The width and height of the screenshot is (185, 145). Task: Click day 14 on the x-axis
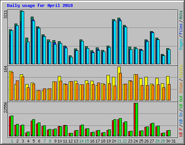tap(81, 141)
